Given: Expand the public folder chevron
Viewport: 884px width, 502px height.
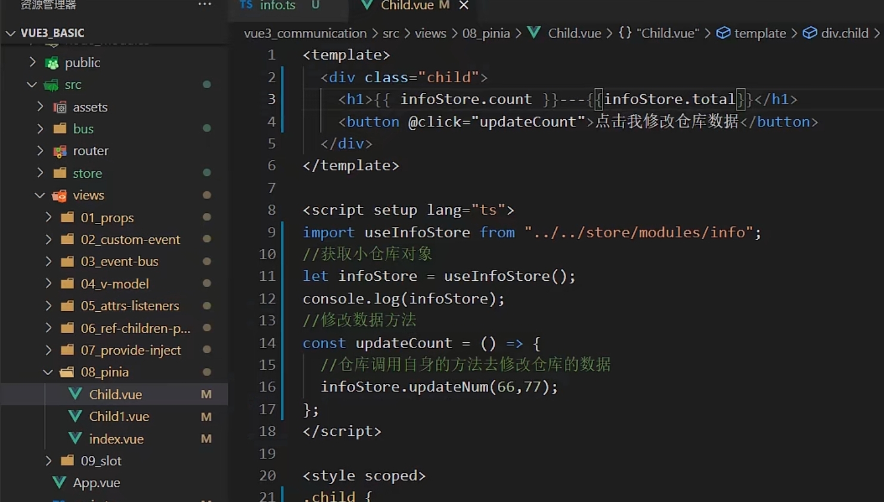Looking at the screenshot, I should (x=33, y=62).
